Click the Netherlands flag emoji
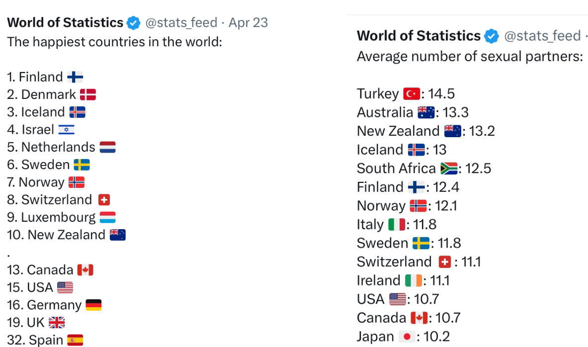Screen dimensions: 588x347 click(x=107, y=147)
